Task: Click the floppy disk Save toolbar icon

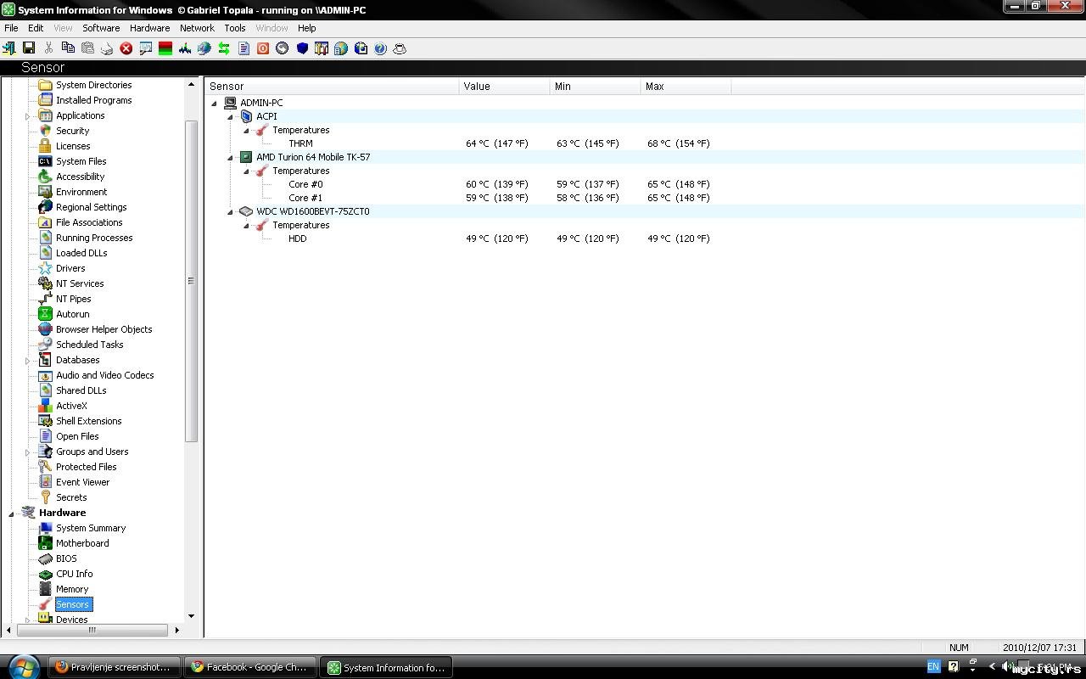Action: [29, 48]
